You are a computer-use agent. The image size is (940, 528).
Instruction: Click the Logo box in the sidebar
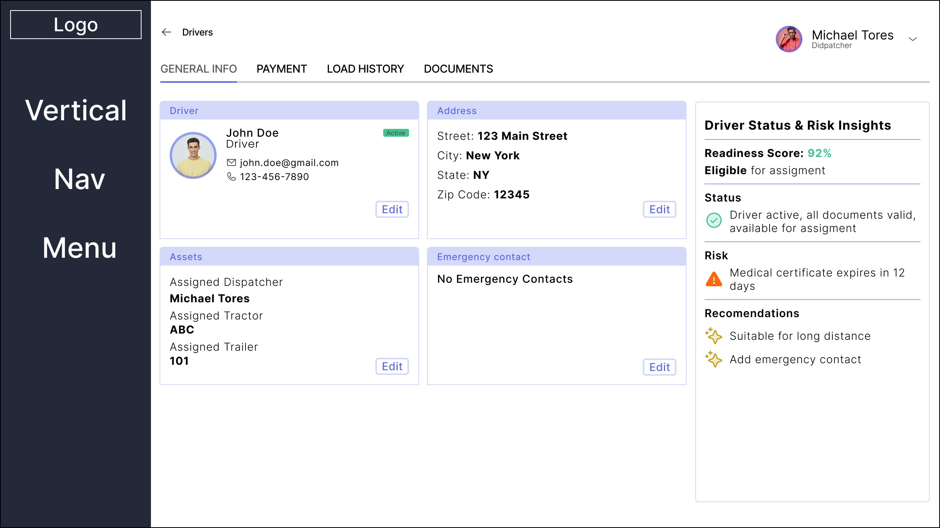point(76,25)
